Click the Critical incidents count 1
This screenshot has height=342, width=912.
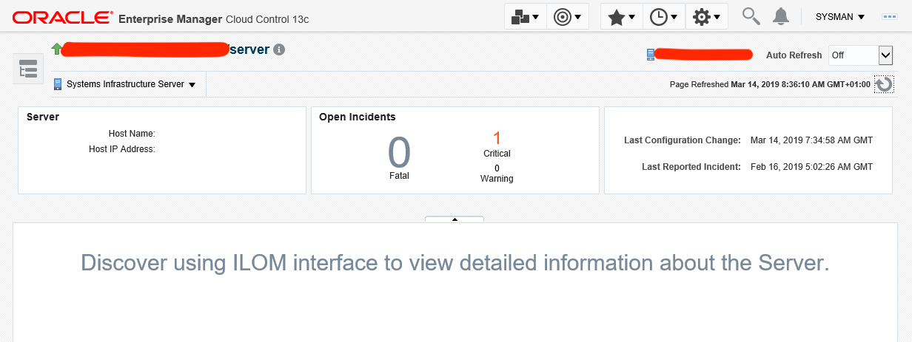(x=497, y=137)
